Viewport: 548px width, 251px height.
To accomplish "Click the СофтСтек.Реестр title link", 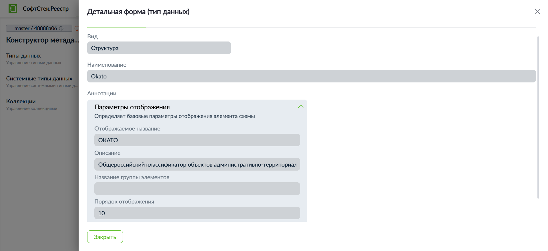I will (46, 9).
